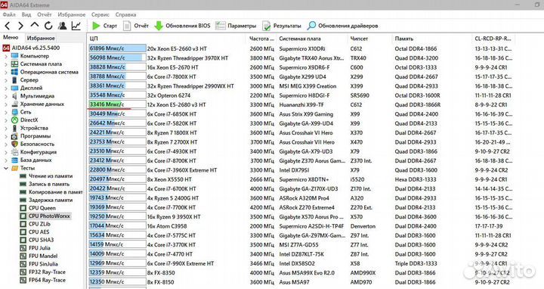Expand the Сервер tree node
Viewport: 544px width, 289px height.
click(6, 80)
